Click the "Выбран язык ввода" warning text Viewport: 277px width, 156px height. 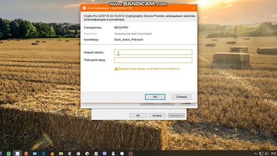point(149,68)
